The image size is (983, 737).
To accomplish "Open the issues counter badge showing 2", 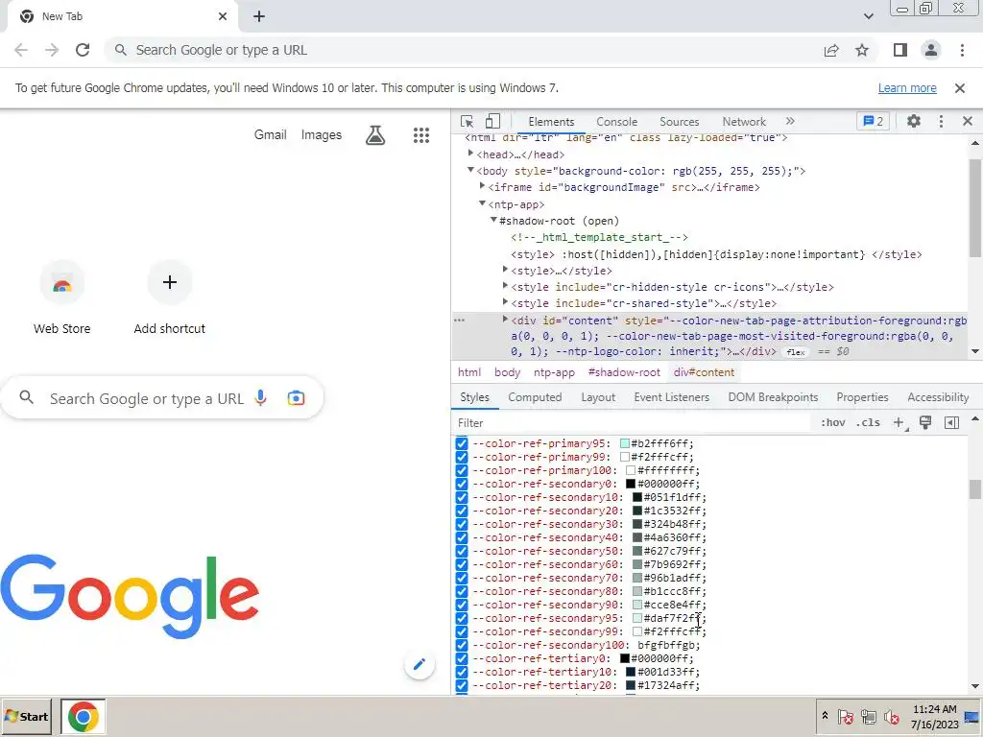I will [873, 121].
